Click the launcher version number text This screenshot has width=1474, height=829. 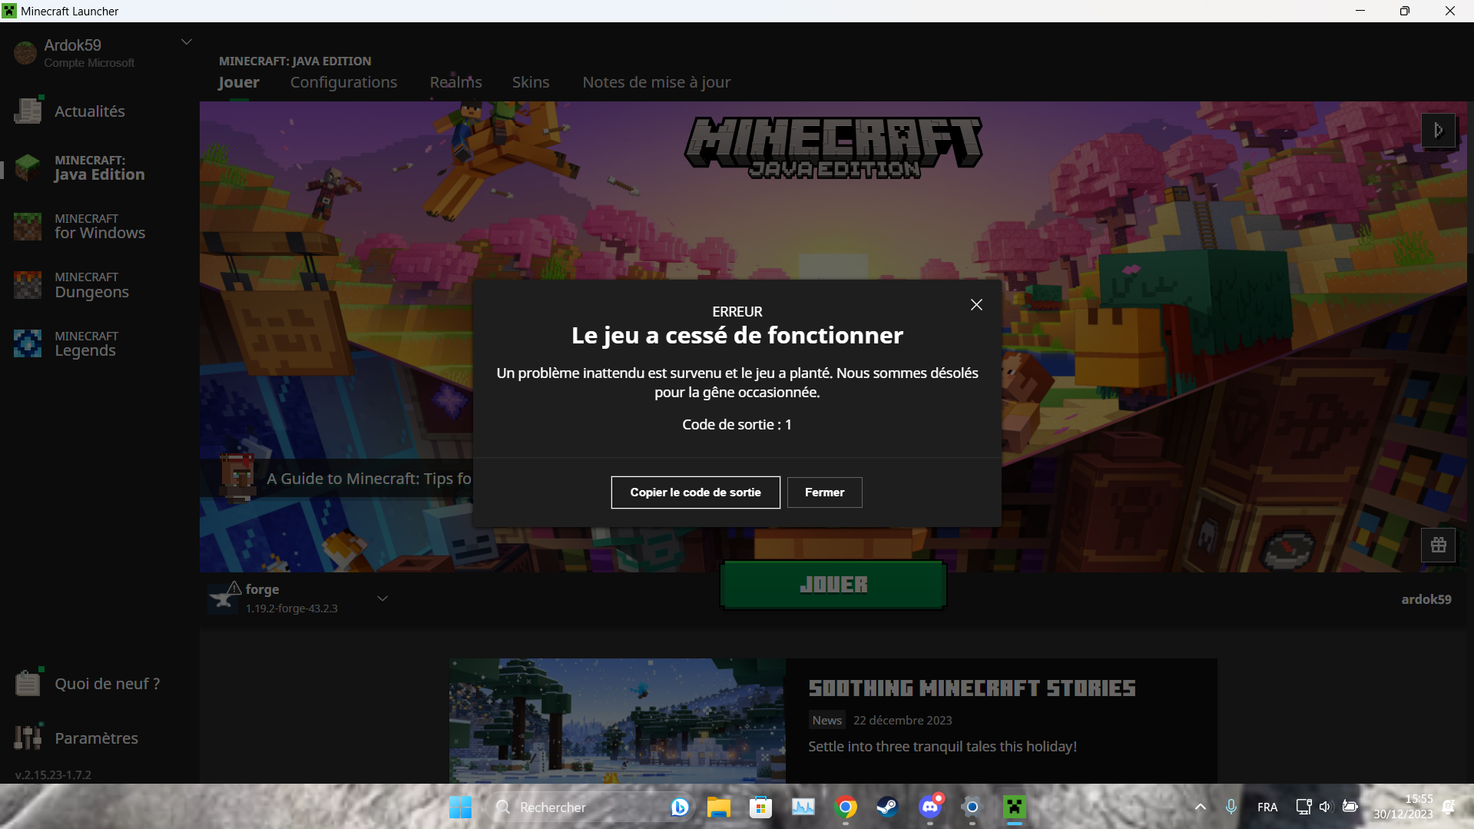click(x=53, y=774)
